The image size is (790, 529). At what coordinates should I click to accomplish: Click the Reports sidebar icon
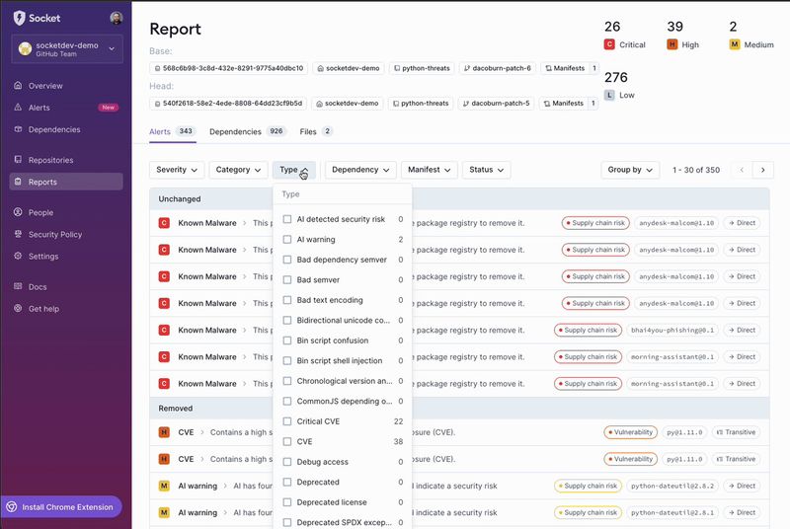pyautogui.click(x=18, y=182)
